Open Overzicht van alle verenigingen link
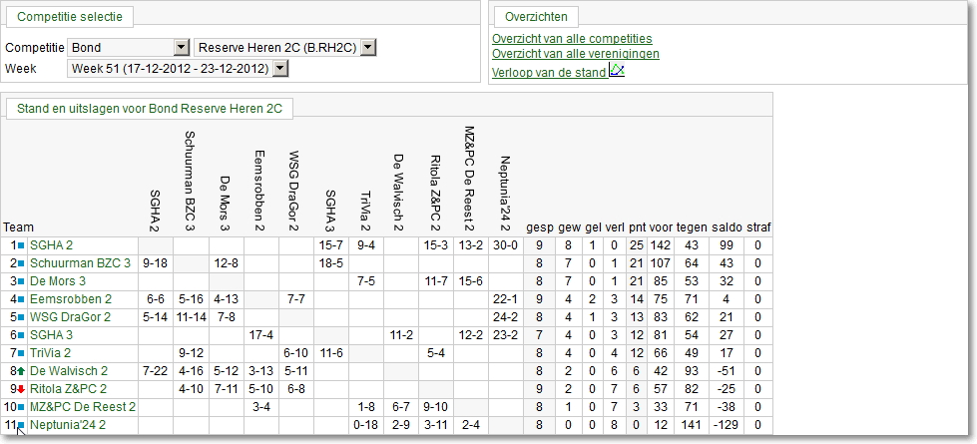Screen dimensions: 977x444 coord(576,54)
